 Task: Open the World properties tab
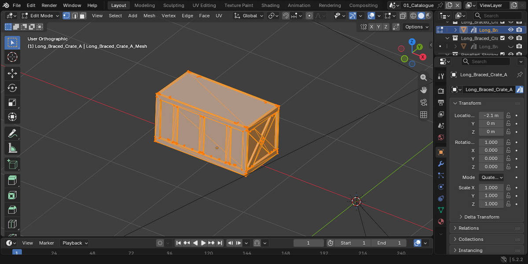pyautogui.click(x=441, y=137)
